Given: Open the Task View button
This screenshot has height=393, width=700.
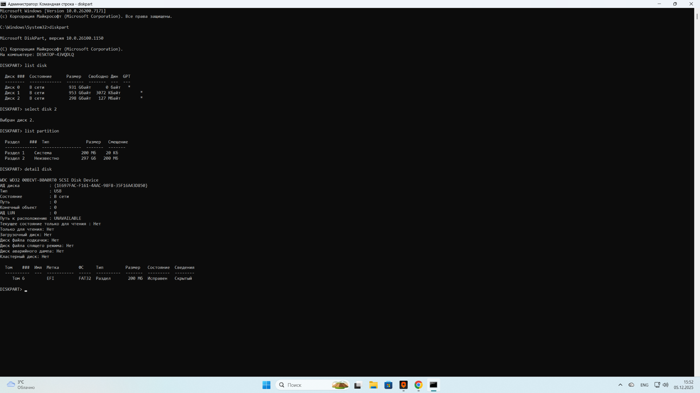Looking at the screenshot, I should tap(358, 385).
